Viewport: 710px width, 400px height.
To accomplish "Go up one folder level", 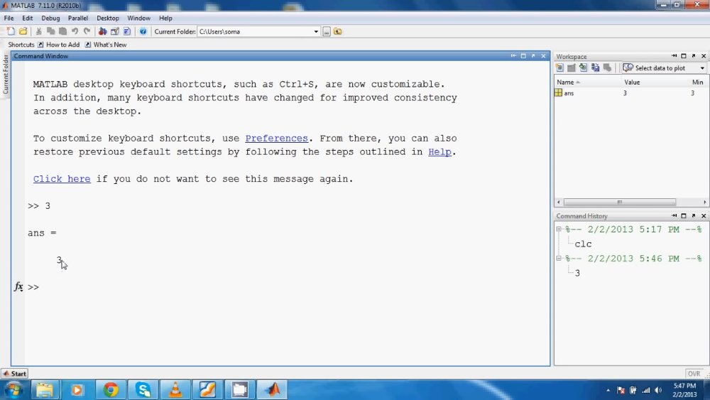I will click(338, 31).
